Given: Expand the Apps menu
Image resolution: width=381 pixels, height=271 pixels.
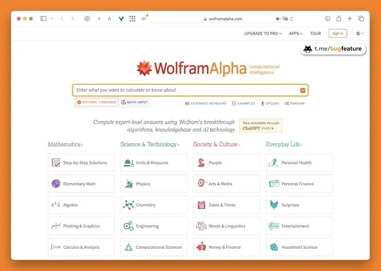Looking at the screenshot, I should pos(296,34).
